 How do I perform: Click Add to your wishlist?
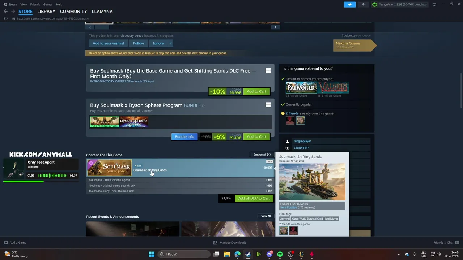pyautogui.click(x=108, y=43)
